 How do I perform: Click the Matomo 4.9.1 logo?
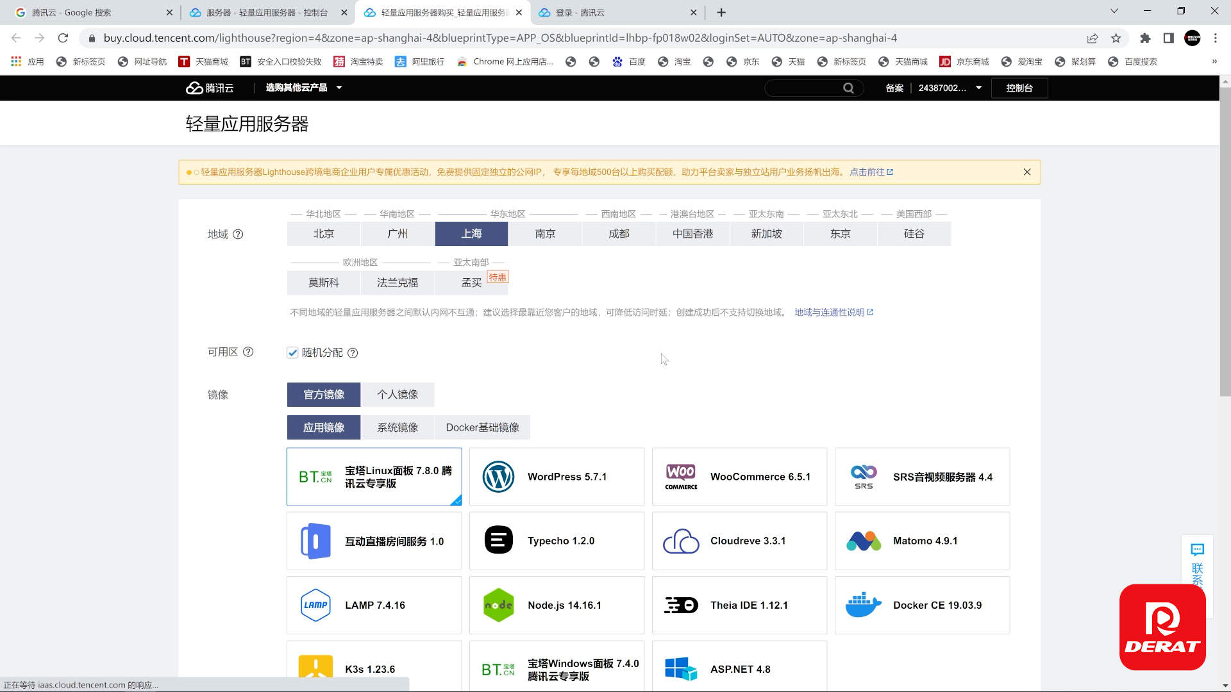coord(864,540)
